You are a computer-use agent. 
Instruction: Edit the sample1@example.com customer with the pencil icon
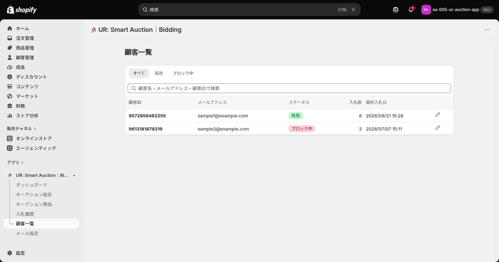click(438, 115)
